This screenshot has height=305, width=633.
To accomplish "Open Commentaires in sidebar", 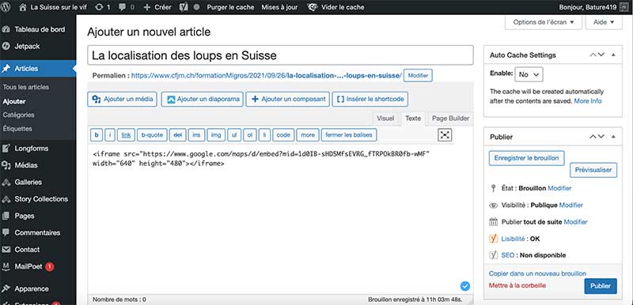I will 38,233.
